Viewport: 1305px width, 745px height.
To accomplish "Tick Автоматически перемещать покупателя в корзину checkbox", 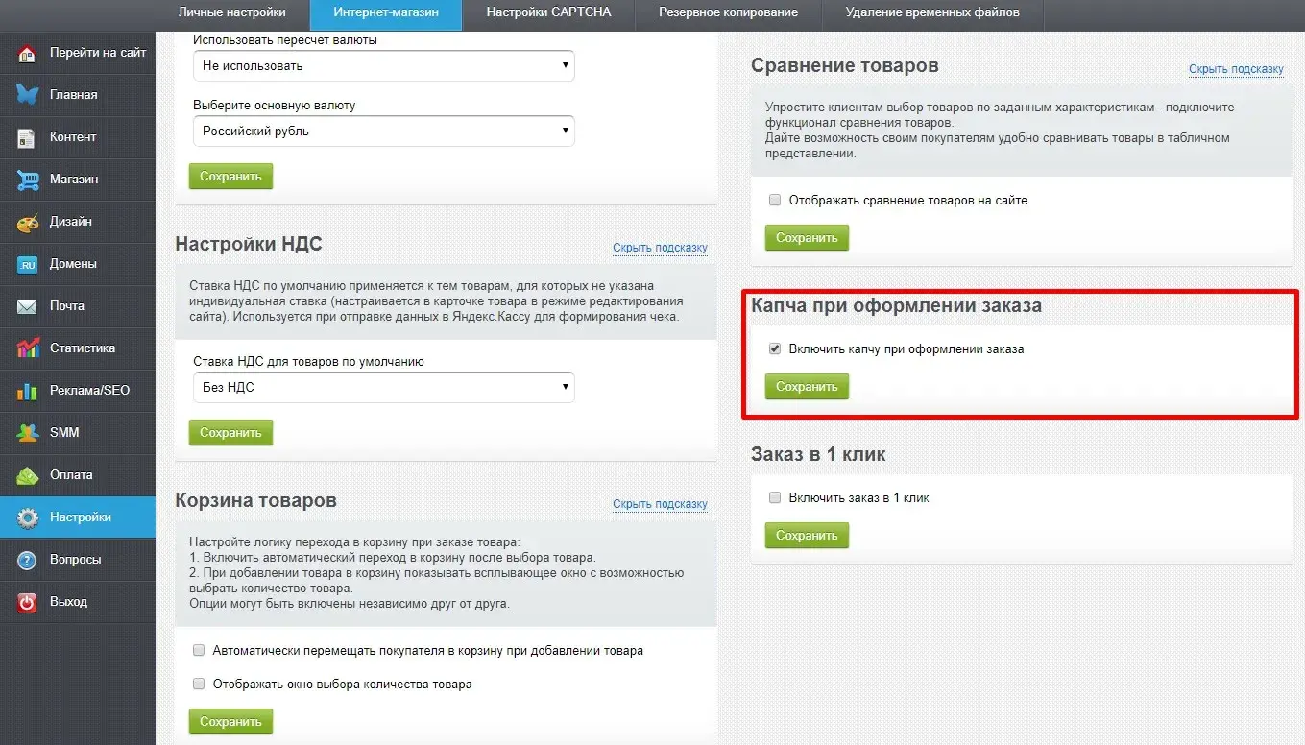I will (199, 651).
